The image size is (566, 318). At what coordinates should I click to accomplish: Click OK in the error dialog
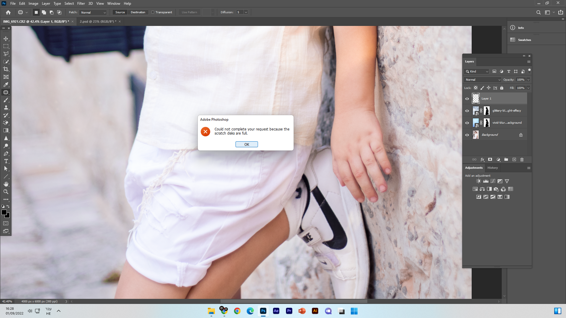point(246,144)
